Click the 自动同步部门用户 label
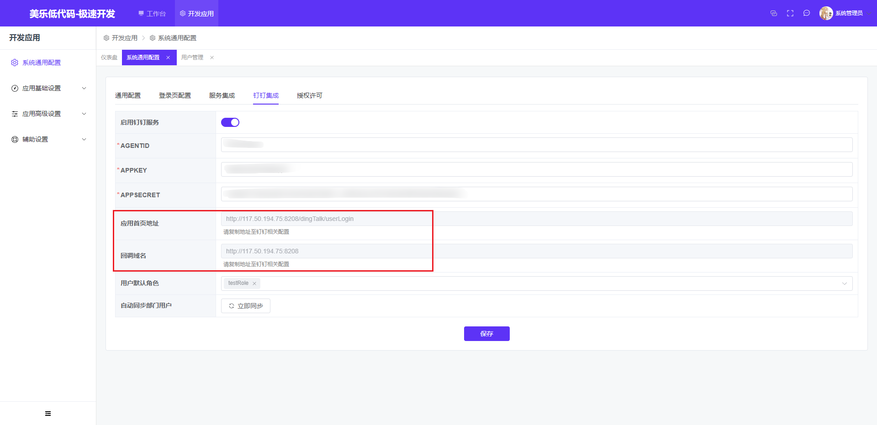 [x=146, y=305]
